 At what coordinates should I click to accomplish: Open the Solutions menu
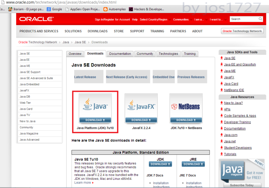coord(73,31)
